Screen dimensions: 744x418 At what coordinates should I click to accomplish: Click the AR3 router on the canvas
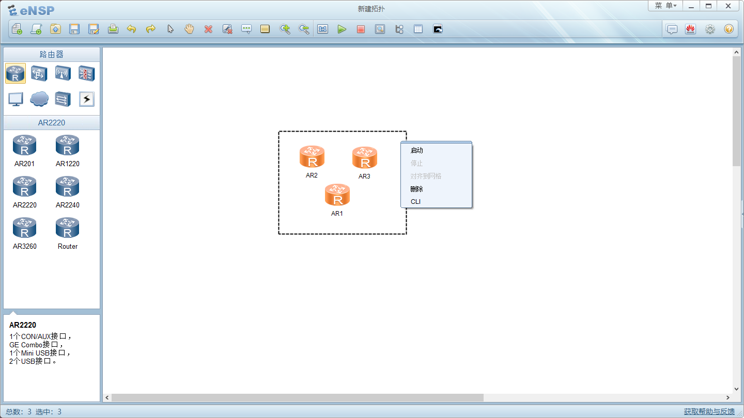click(x=365, y=158)
